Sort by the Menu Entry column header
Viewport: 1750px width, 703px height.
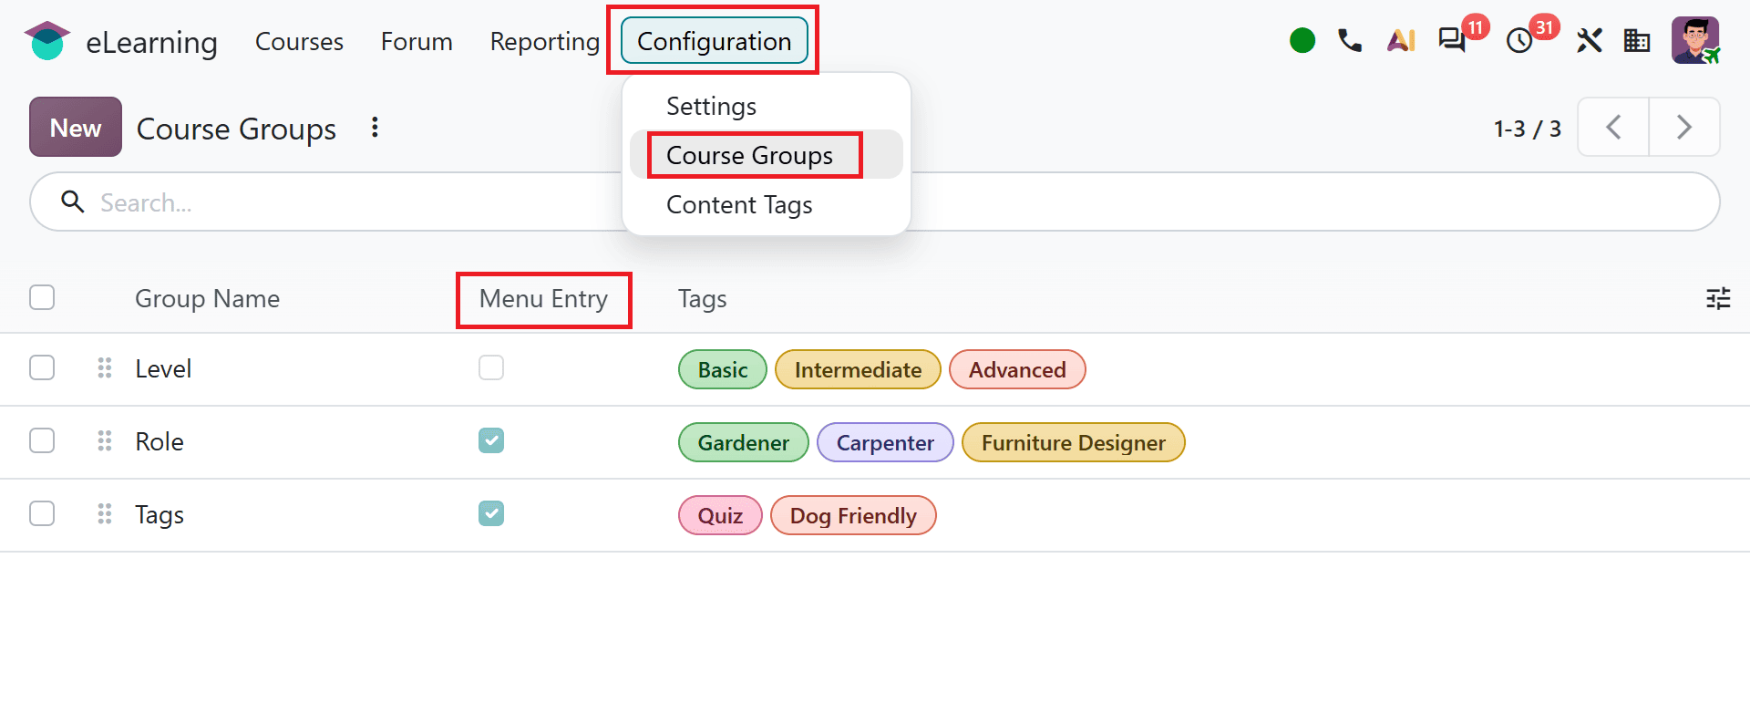click(543, 299)
